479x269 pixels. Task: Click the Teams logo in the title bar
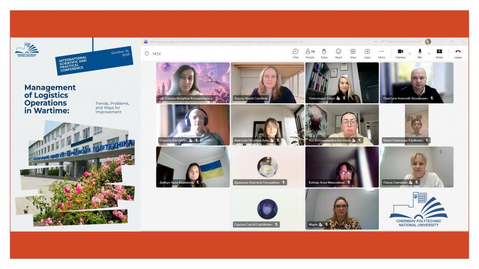(146, 42)
